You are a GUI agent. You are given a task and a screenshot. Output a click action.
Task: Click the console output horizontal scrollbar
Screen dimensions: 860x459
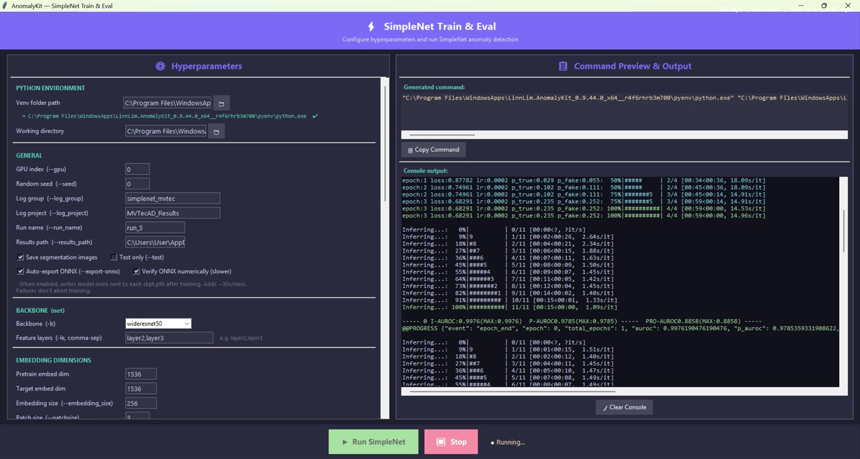coord(512,391)
